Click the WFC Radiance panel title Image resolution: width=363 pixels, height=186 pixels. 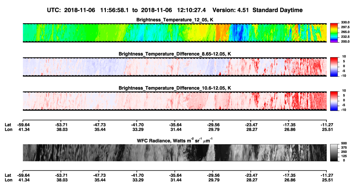click(175, 140)
